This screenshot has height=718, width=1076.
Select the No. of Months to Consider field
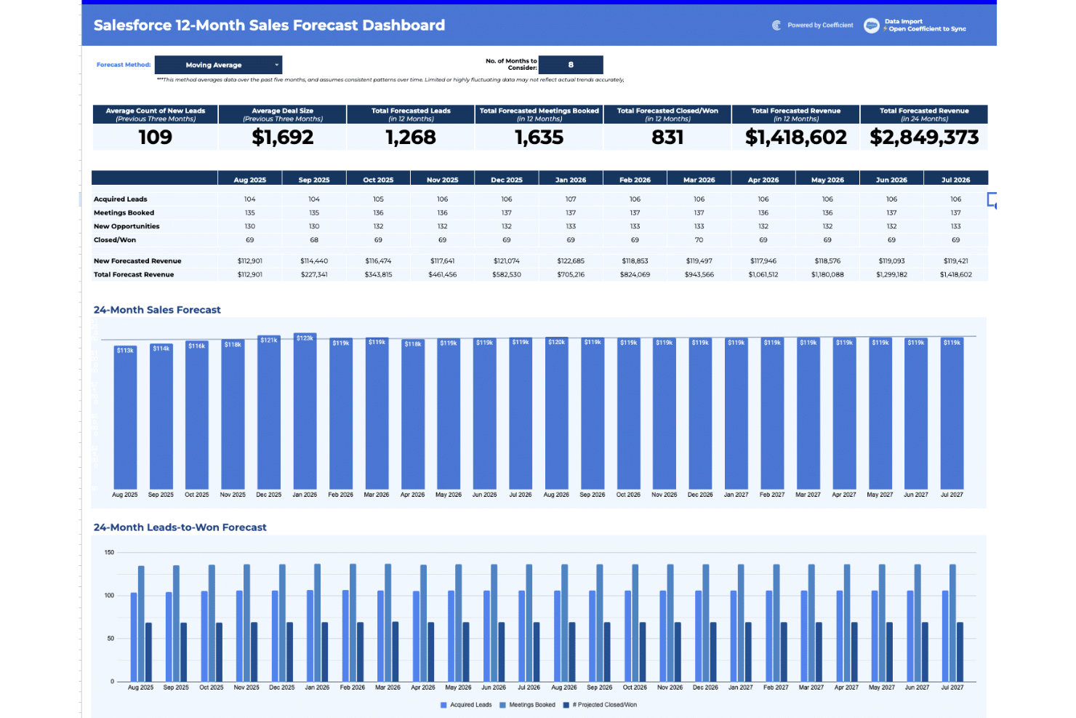click(571, 65)
